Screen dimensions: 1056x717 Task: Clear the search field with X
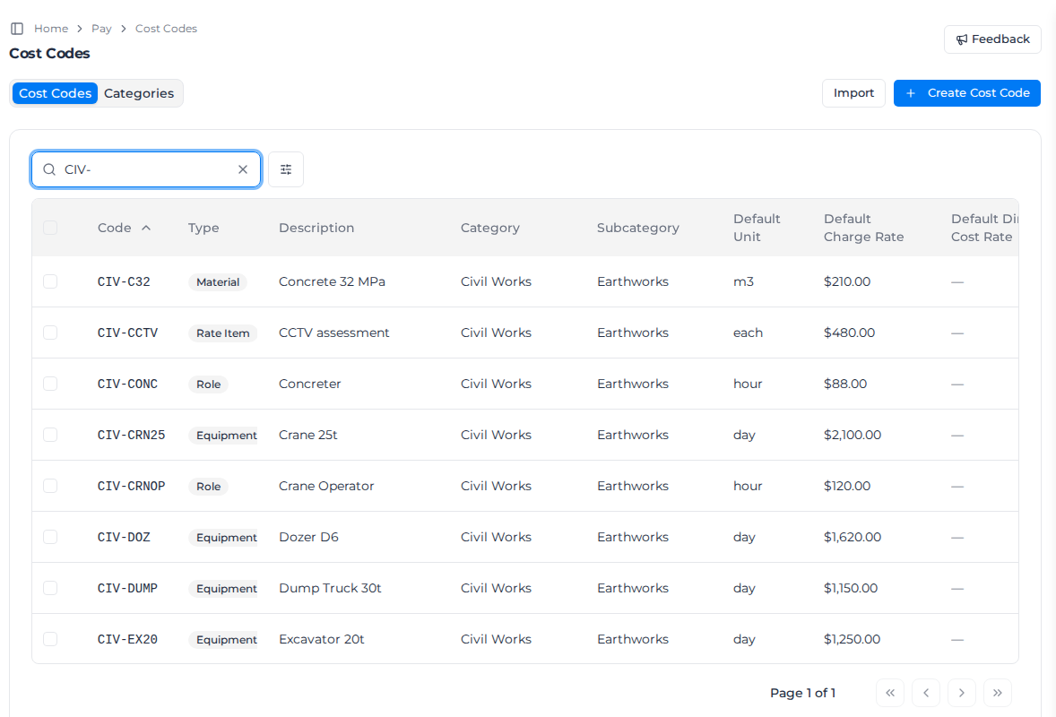243,169
